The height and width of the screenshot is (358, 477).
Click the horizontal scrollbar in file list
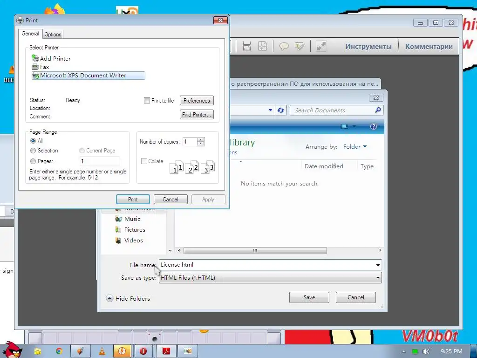click(x=255, y=250)
